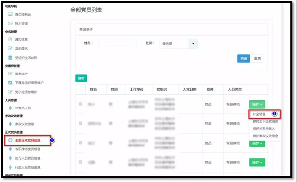Open the 下属党组织信息维护 icon

(10, 83)
